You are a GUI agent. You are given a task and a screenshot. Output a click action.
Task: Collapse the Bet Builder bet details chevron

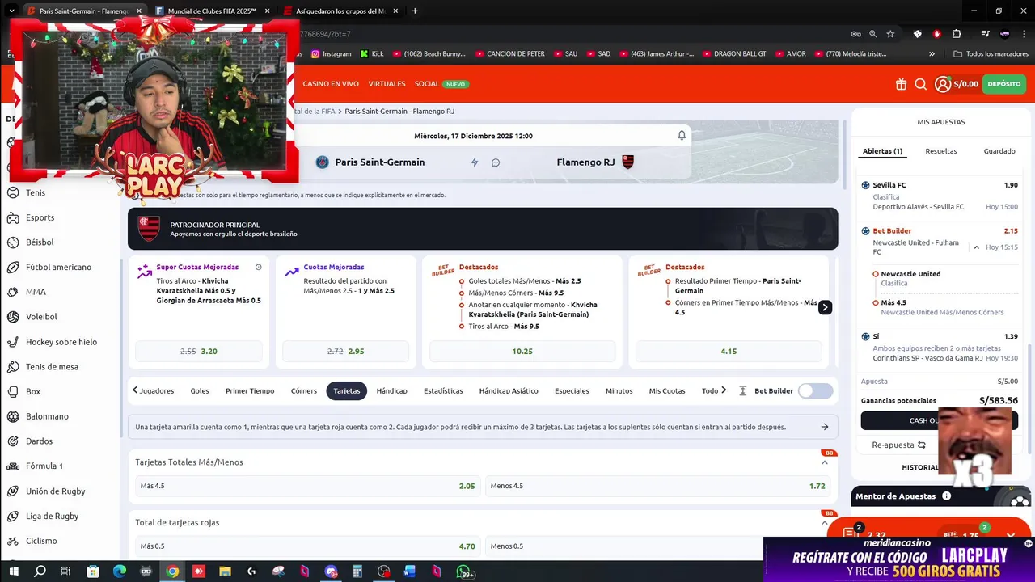click(977, 247)
